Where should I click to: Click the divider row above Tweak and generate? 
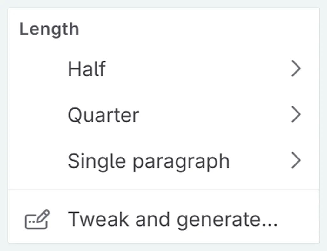point(163,189)
